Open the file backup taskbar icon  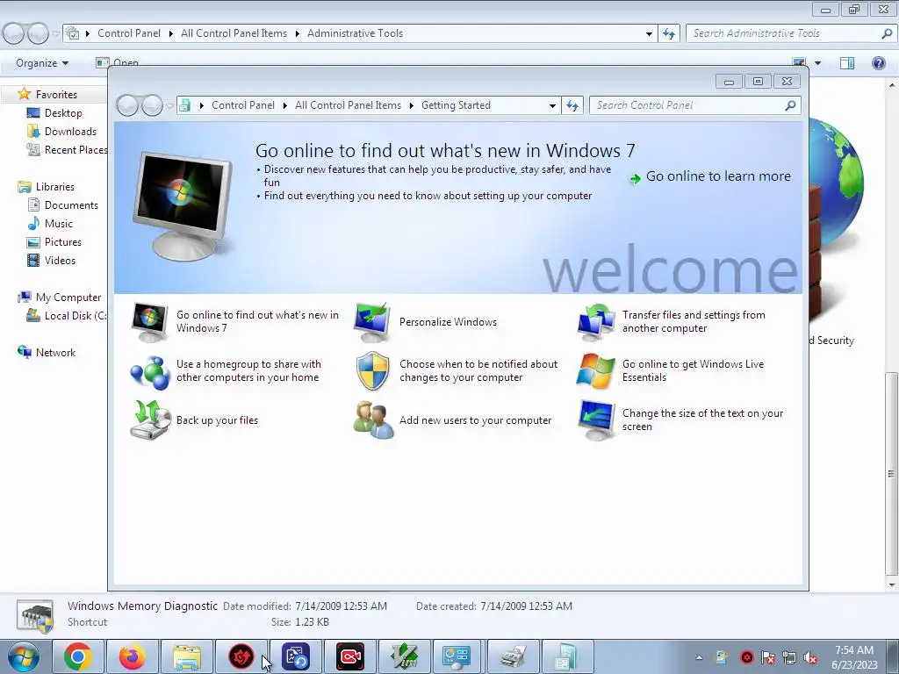tap(295, 656)
